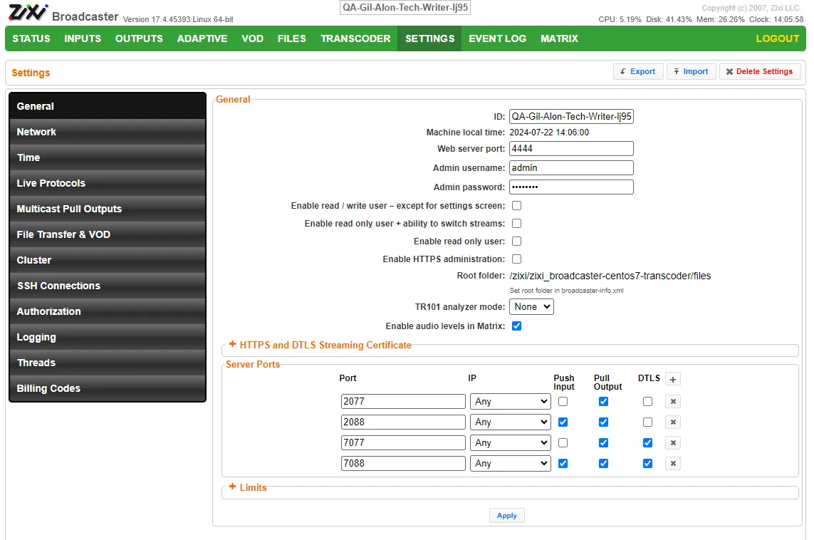Click the Export button
The height and width of the screenshot is (540, 814).
[638, 72]
